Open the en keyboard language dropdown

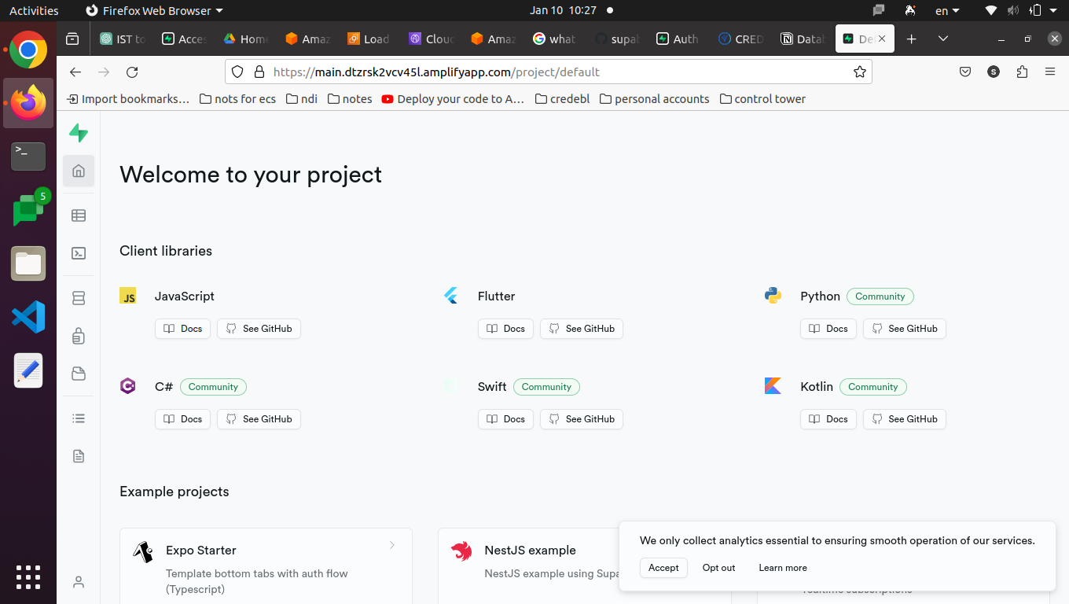pyautogui.click(x=947, y=10)
